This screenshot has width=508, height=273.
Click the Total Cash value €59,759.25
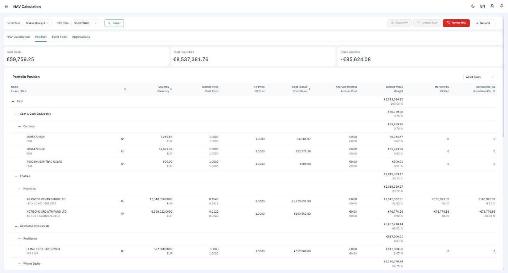click(x=20, y=59)
